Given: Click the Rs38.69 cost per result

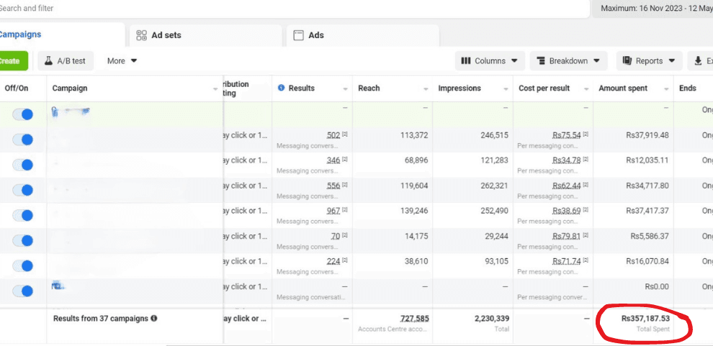Looking at the screenshot, I should (567, 211).
